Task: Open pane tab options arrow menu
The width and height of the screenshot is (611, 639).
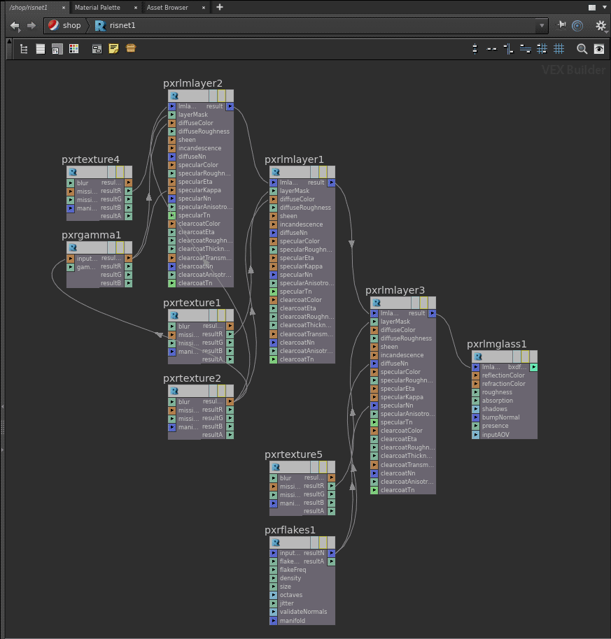Action: (603, 7)
